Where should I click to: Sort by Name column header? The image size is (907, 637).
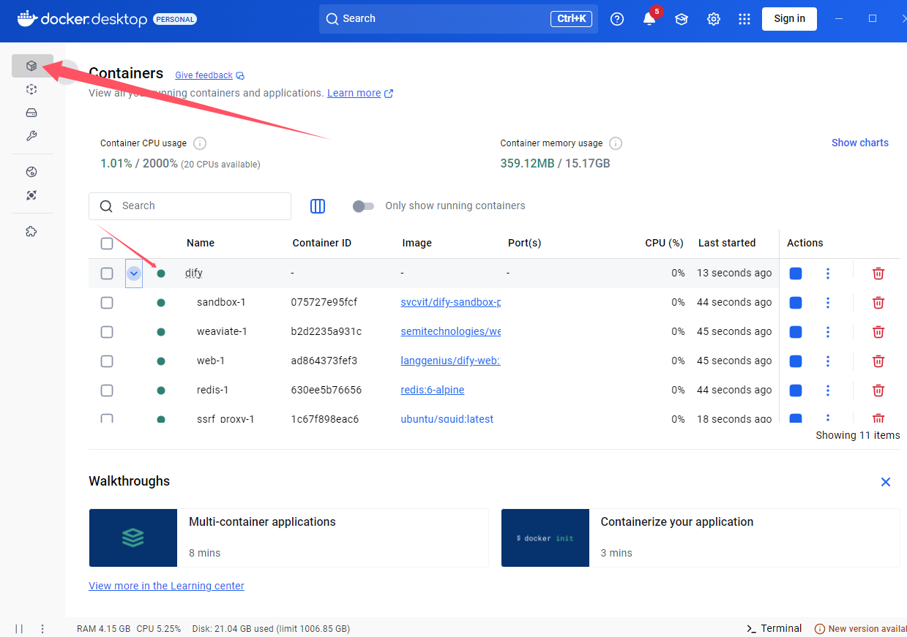(x=201, y=244)
